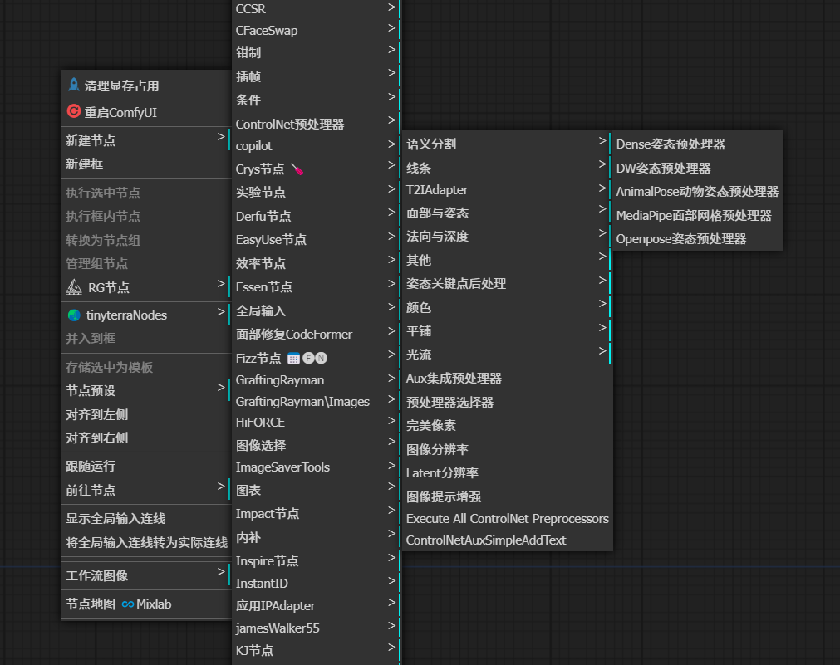Add AnimalPose动物姿态预处理器 node
Viewport: 840px width, 665px height.
point(697,192)
